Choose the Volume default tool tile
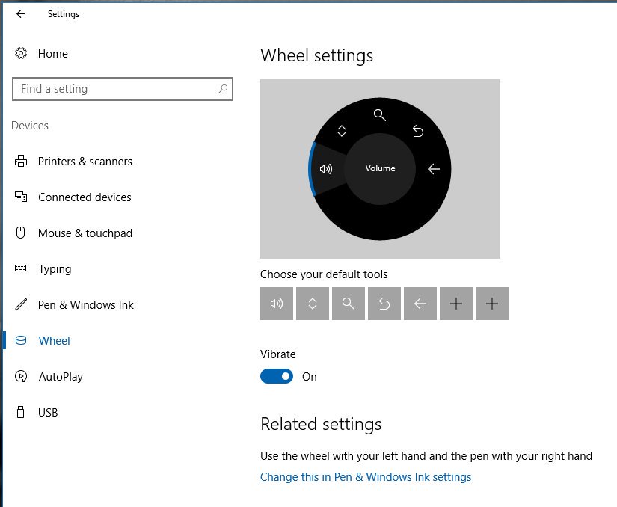617x507 pixels. click(x=277, y=304)
